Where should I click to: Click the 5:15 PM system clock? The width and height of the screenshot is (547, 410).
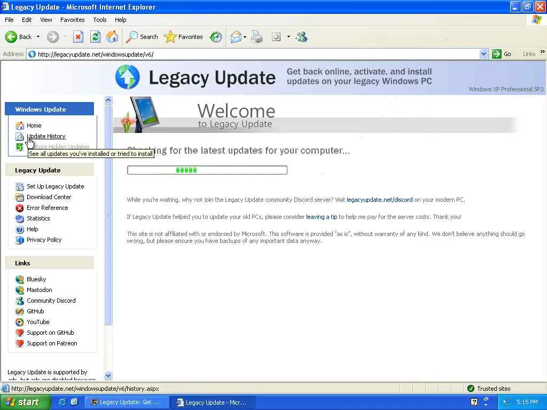click(x=527, y=402)
